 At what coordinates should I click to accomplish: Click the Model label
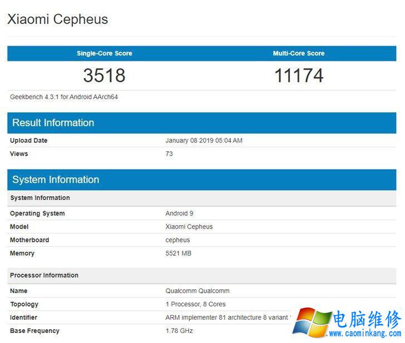click(x=19, y=227)
